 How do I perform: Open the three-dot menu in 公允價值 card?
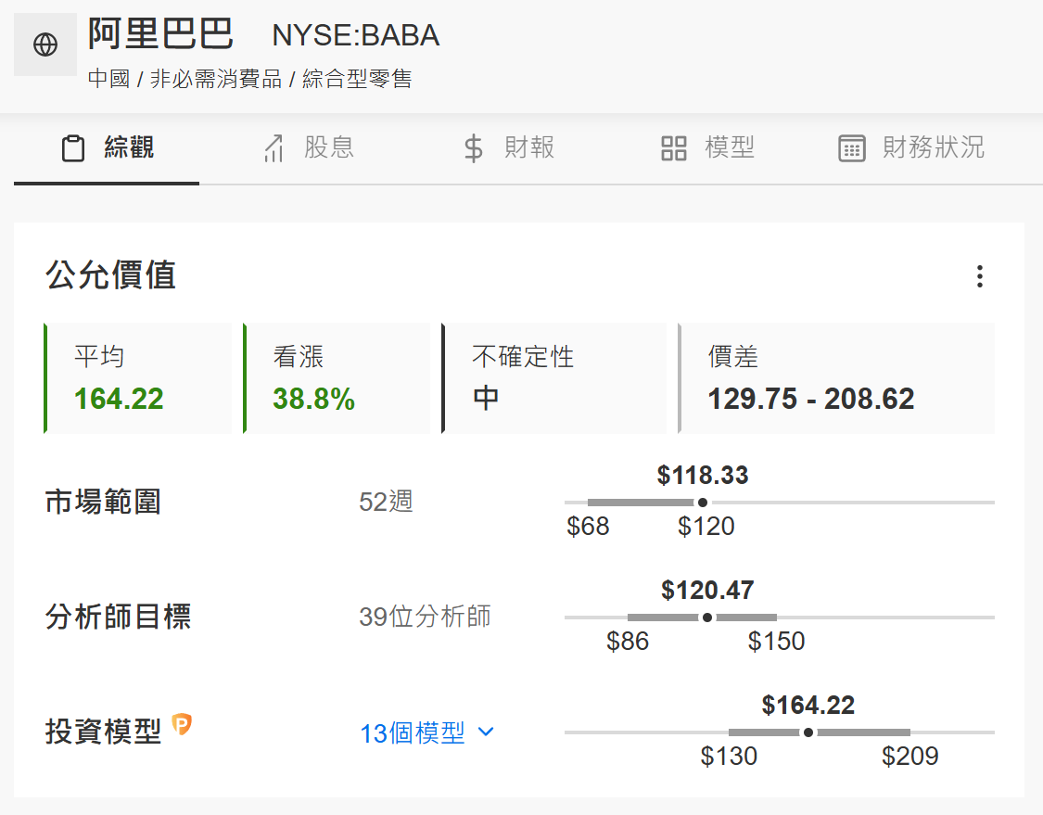[x=980, y=276]
